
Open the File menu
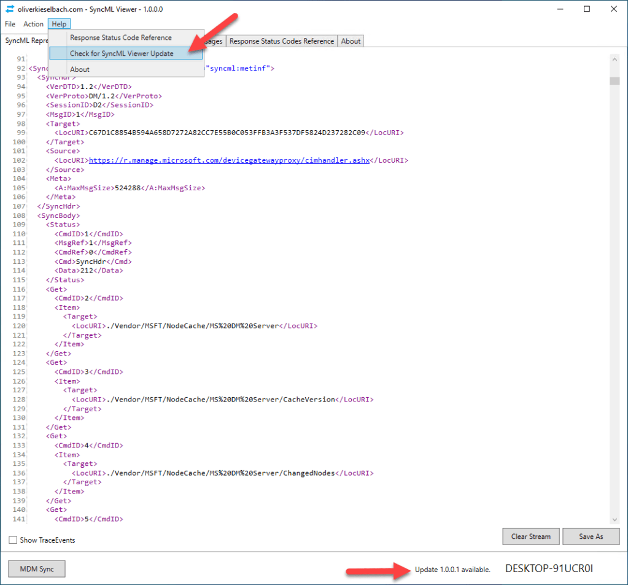(x=9, y=24)
